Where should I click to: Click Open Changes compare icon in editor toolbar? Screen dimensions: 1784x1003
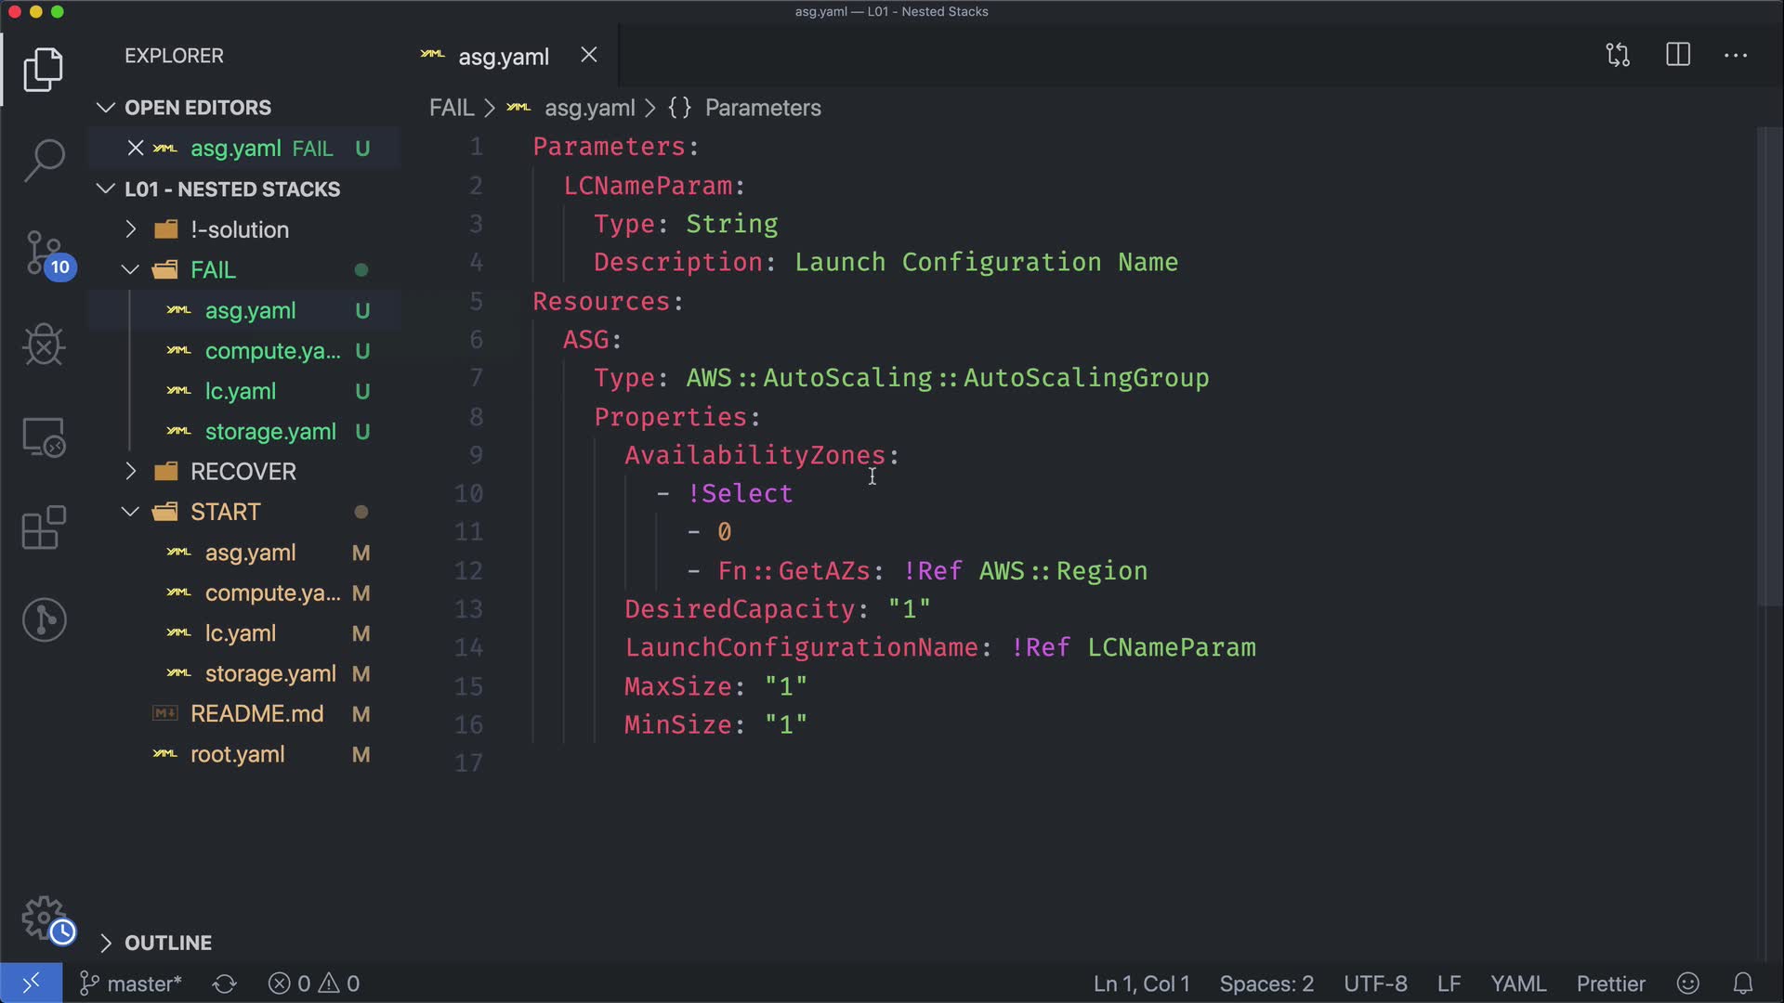1618,55
